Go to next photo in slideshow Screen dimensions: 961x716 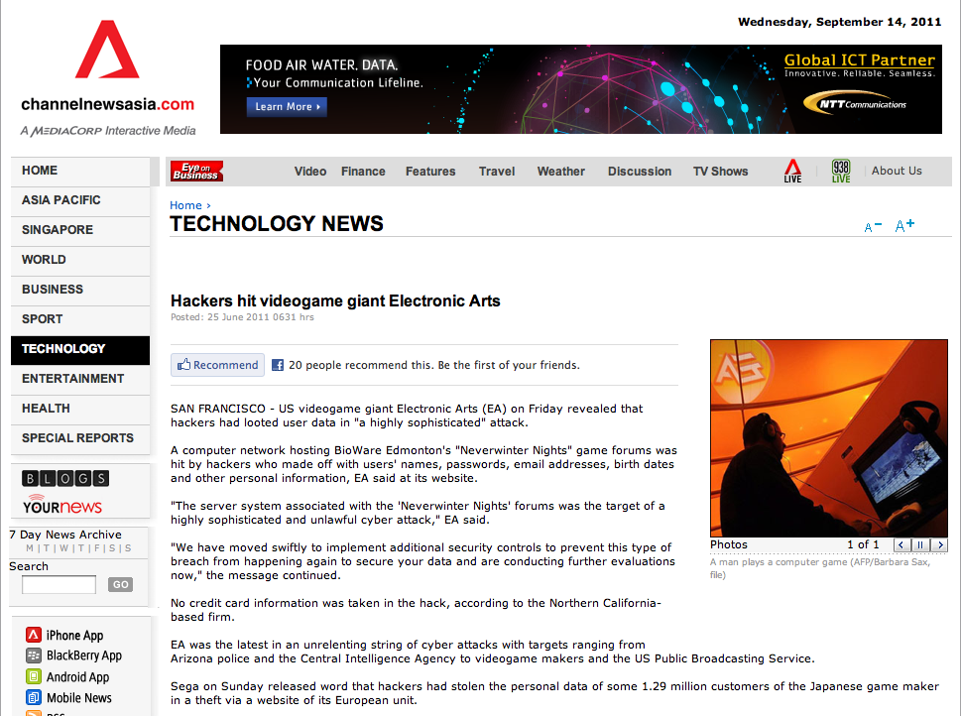tap(939, 544)
